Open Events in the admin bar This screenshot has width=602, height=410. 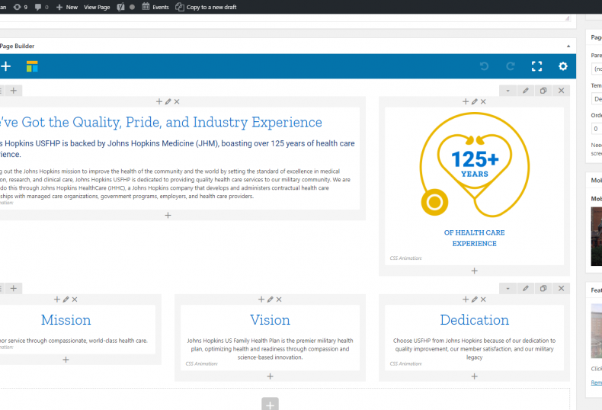[x=155, y=7]
